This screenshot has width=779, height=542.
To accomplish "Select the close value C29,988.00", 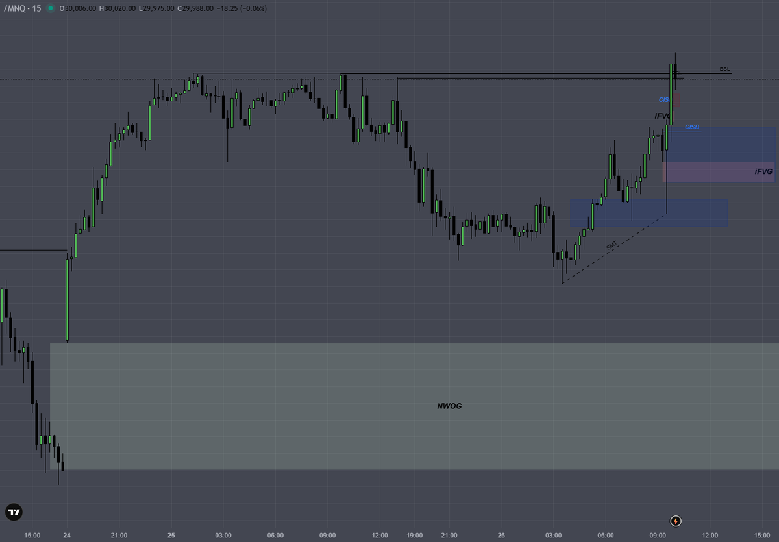I will 196,8.
